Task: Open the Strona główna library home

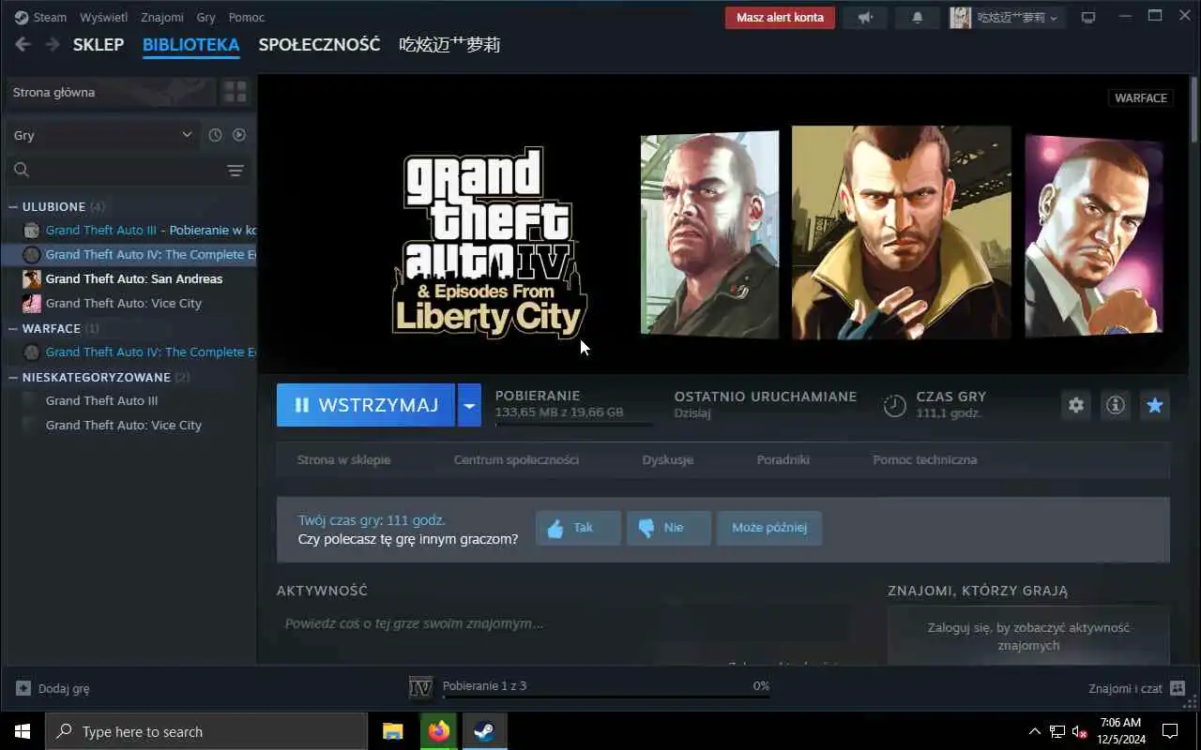Action: tap(111, 92)
